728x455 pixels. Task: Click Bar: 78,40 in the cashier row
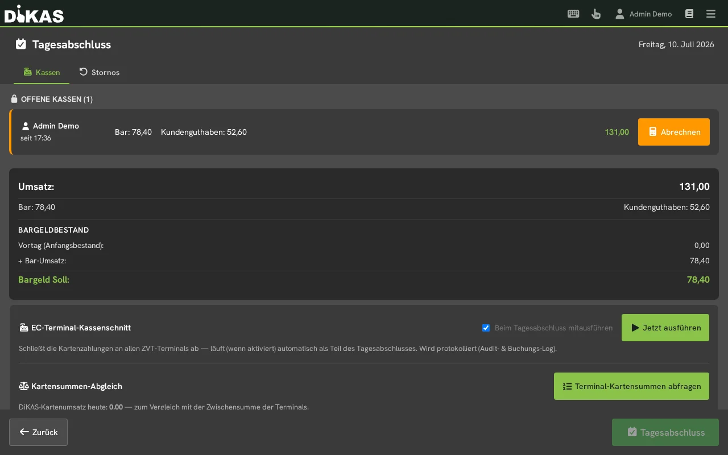tap(133, 132)
